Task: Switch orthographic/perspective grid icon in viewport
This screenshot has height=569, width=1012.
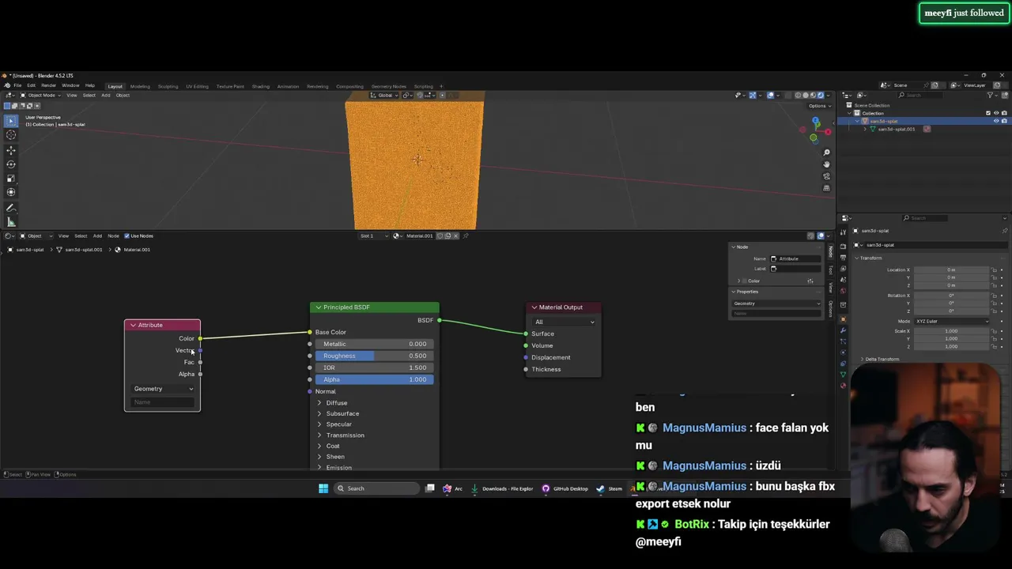Action: click(827, 188)
